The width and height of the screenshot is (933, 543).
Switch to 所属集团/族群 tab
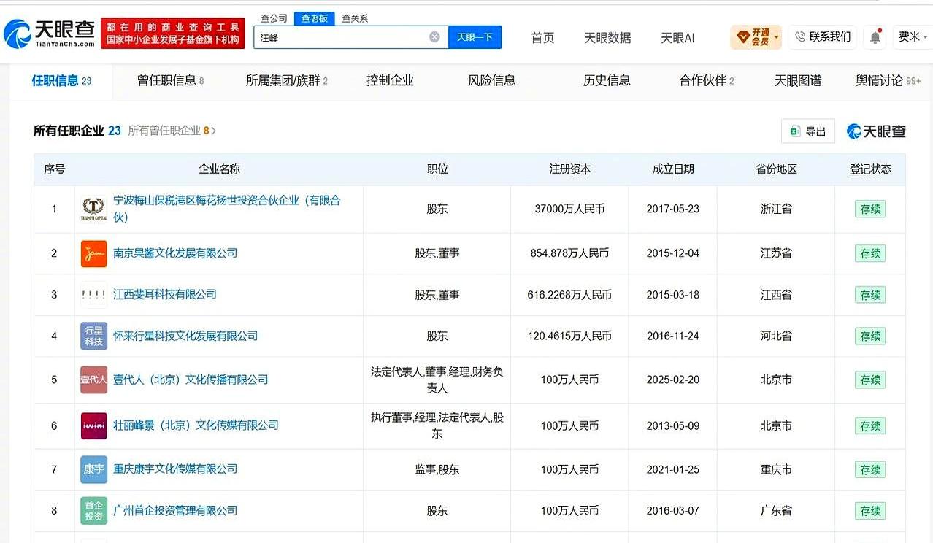coord(286,81)
